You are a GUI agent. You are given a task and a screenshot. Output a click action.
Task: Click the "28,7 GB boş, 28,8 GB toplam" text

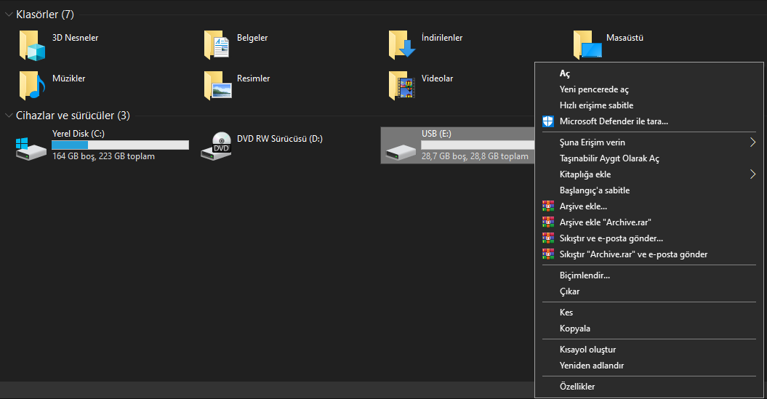click(475, 156)
